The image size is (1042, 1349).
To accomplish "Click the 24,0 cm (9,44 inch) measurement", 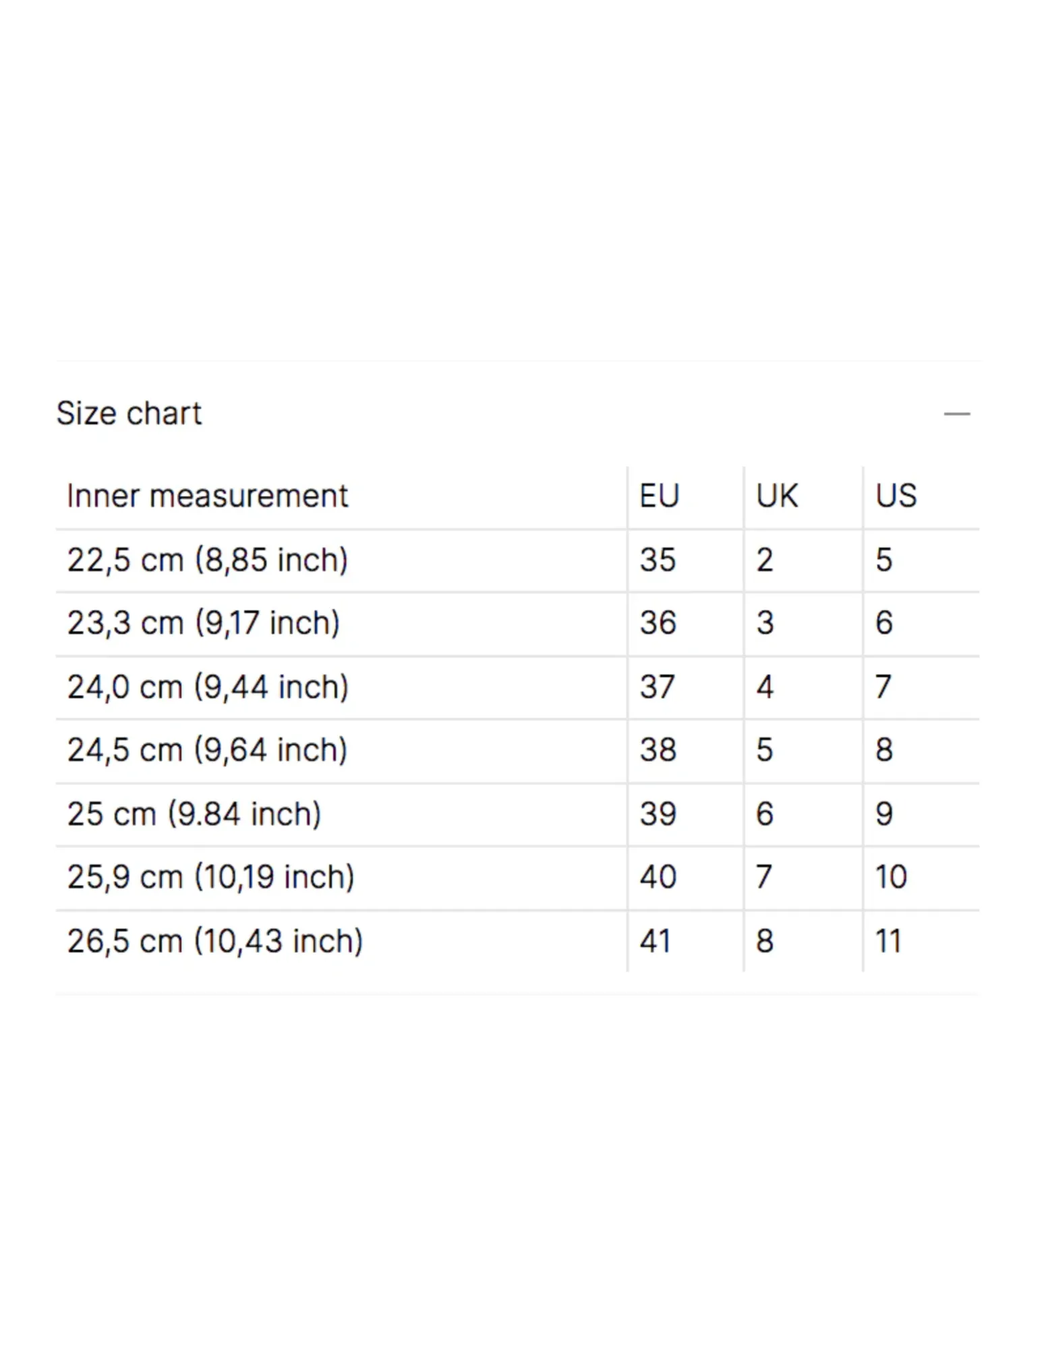I will click(x=208, y=687).
